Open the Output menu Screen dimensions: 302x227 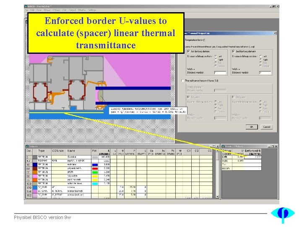72,10
